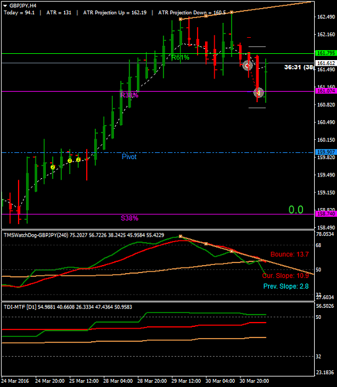Select the green 161.795 price tag
The image size is (337, 387).
click(x=326, y=53)
